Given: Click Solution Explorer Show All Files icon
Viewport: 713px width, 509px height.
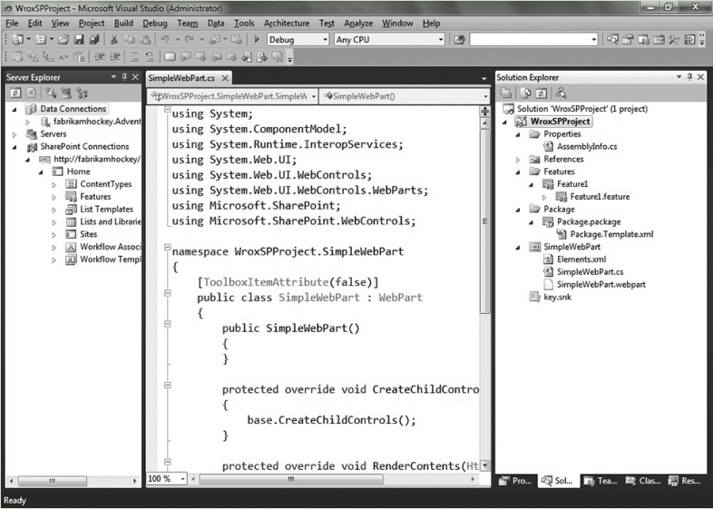Looking at the screenshot, I should tap(525, 93).
